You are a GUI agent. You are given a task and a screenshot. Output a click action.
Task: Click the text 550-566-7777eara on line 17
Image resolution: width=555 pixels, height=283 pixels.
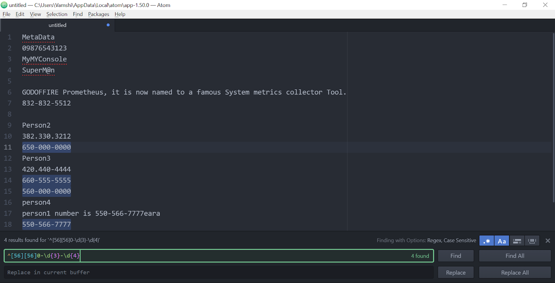click(128, 214)
